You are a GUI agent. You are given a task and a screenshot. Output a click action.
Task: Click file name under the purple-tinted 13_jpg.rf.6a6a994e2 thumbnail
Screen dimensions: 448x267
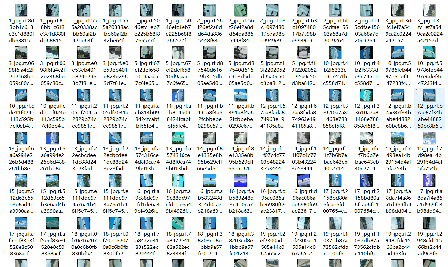pyautogui.click(x=53, y=159)
